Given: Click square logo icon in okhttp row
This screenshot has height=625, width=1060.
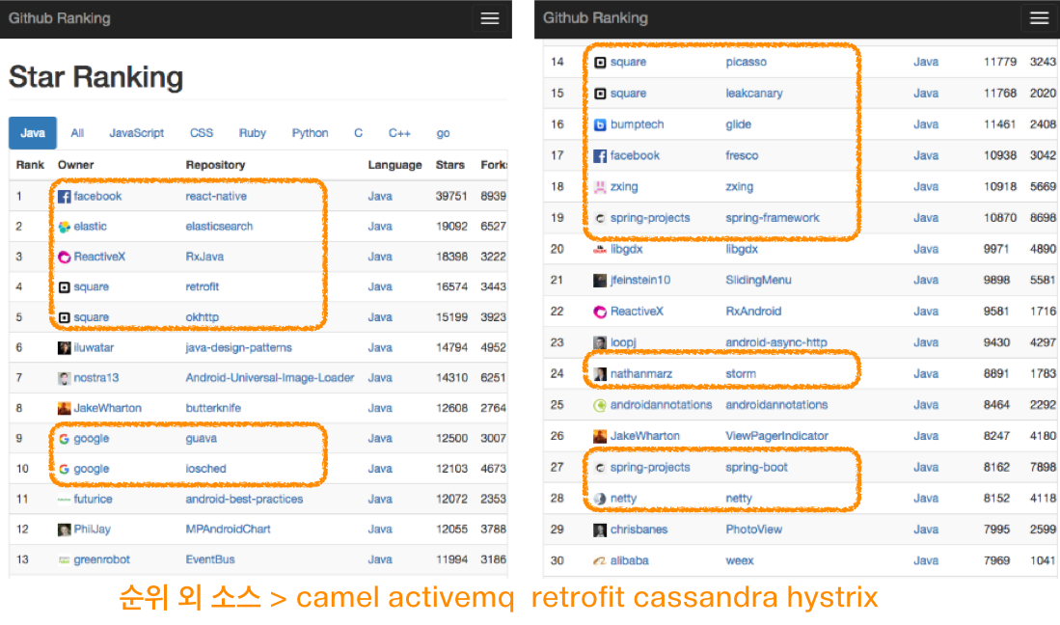Looking at the screenshot, I should (65, 317).
